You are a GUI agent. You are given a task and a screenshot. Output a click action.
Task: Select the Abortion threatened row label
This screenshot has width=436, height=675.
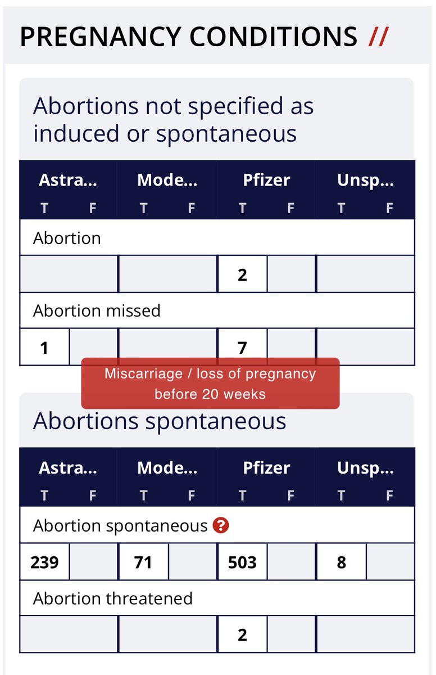(x=112, y=598)
